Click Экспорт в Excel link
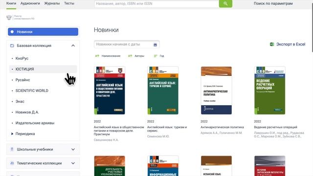This screenshot has height=176, width=313. point(291,44)
